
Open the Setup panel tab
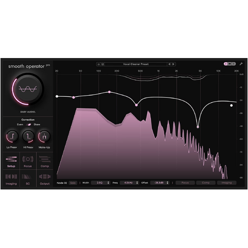click(11, 161)
